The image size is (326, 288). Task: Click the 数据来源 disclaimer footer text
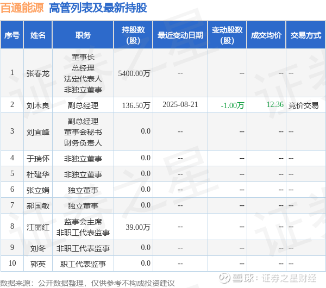(x=87, y=283)
